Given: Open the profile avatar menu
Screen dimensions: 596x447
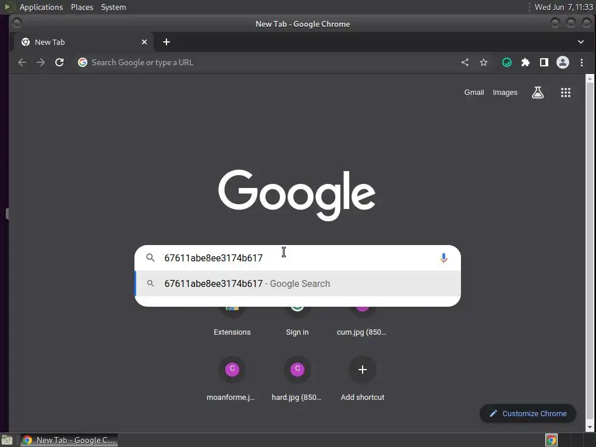Looking at the screenshot, I should [563, 62].
